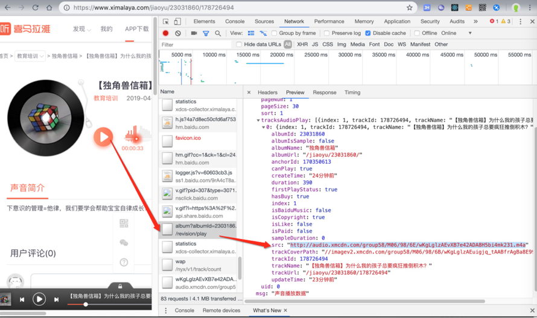The width and height of the screenshot is (537, 318).
Task: Open the React DevTools extension icon
Action: point(454,7)
